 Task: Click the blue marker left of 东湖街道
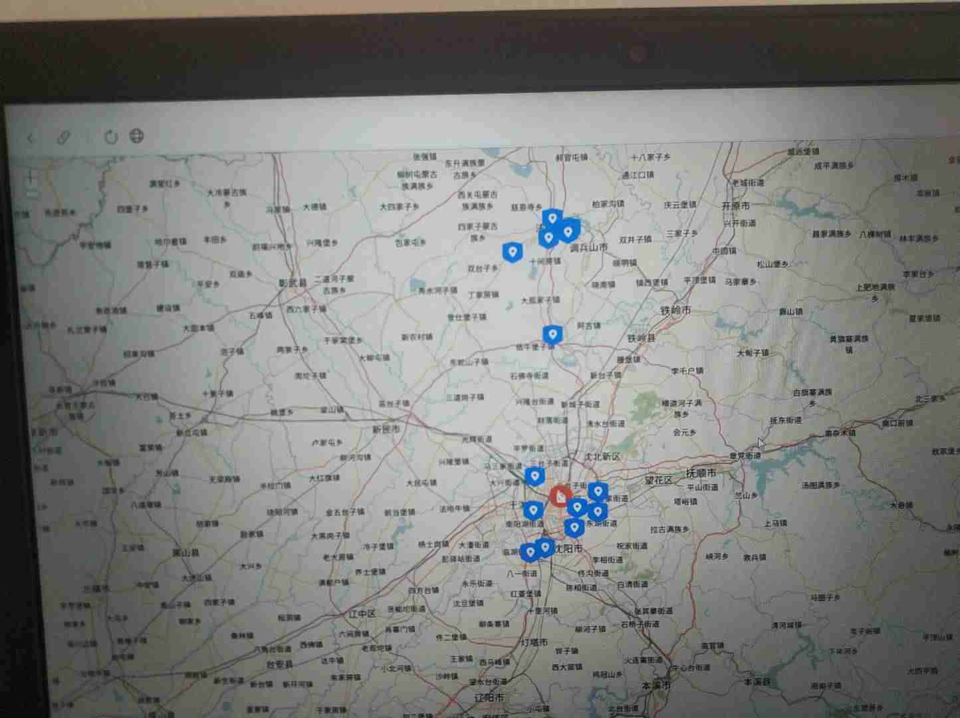(574, 529)
